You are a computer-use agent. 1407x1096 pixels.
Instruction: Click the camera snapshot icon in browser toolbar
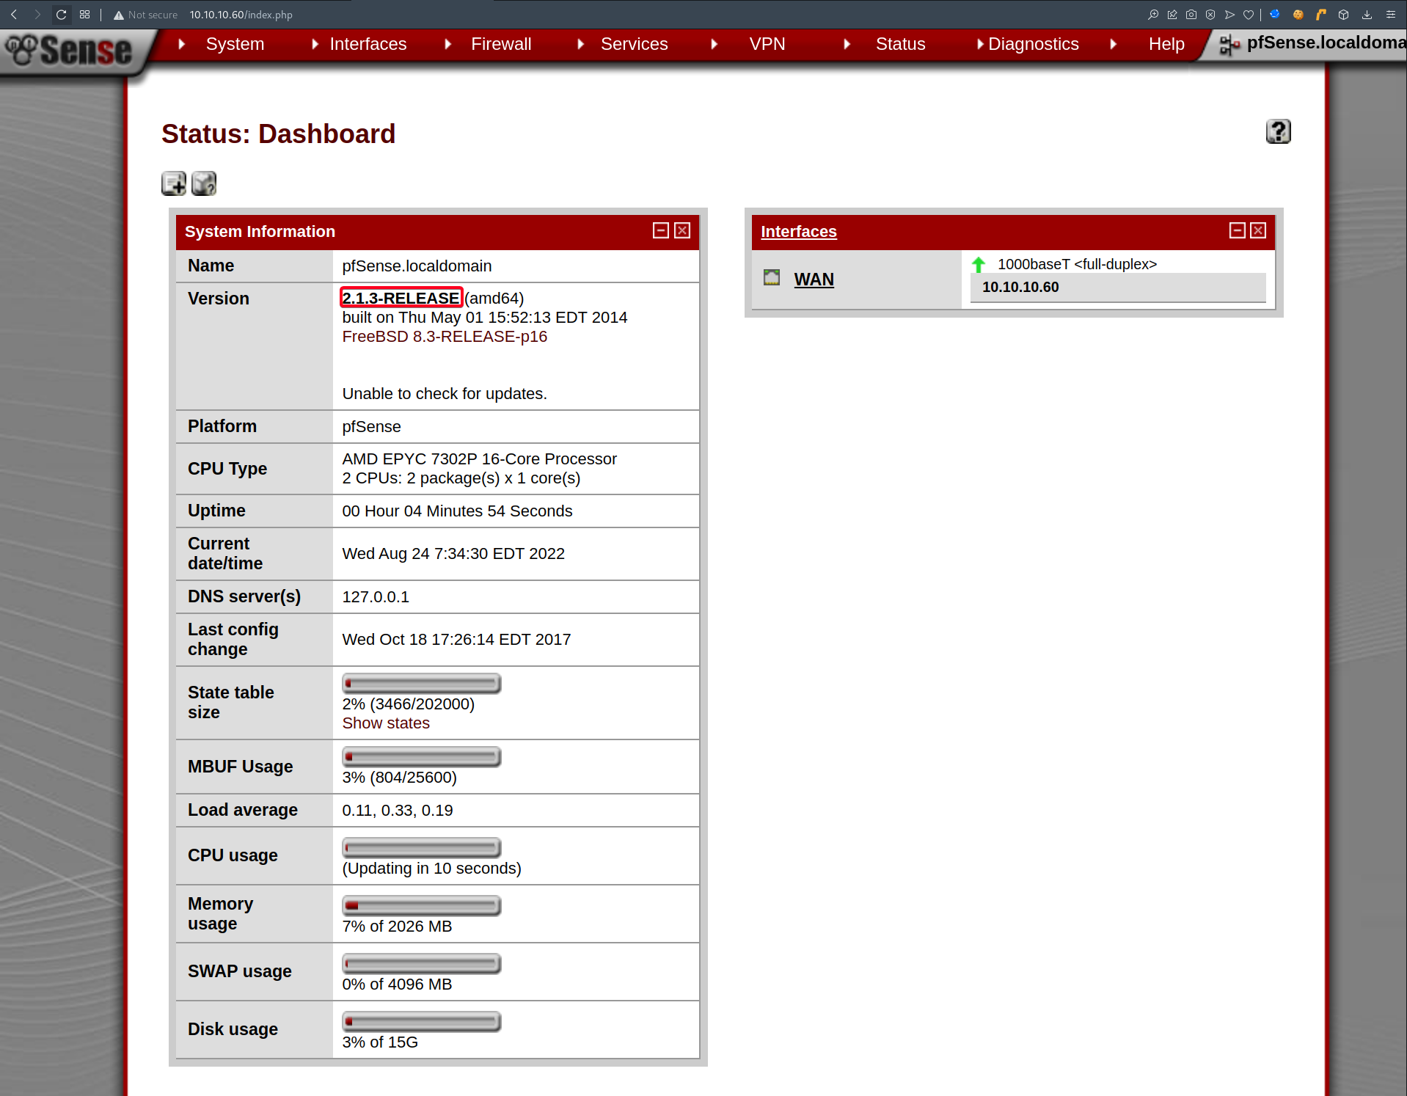pyautogui.click(x=1191, y=15)
